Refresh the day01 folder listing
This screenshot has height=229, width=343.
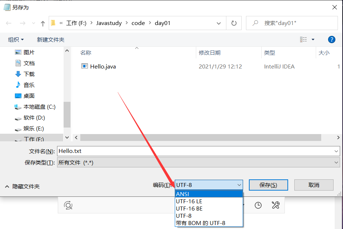coord(234,23)
